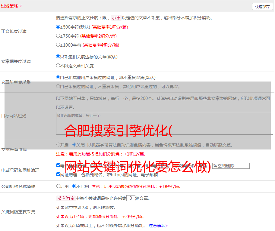
Task: Focus the 禁止采集的域名 text area
Action: pos(164,123)
